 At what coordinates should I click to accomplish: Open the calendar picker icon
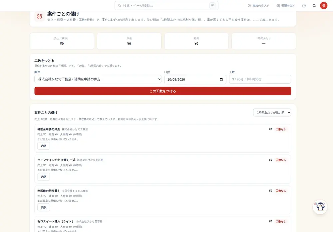(221, 79)
